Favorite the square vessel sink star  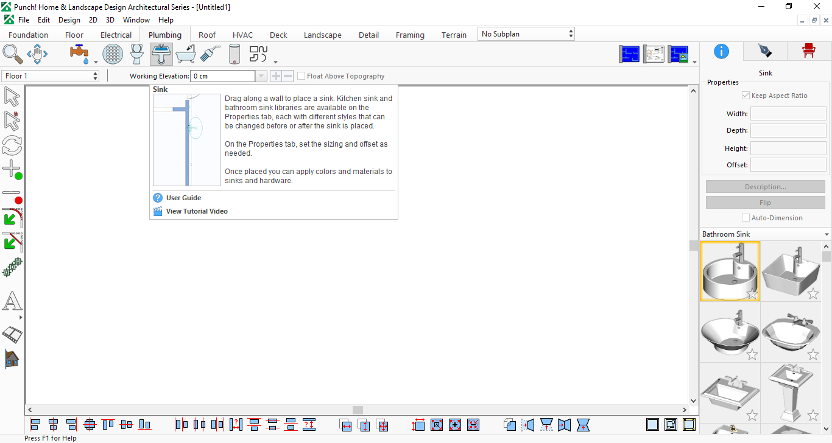[x=813, y=294]
